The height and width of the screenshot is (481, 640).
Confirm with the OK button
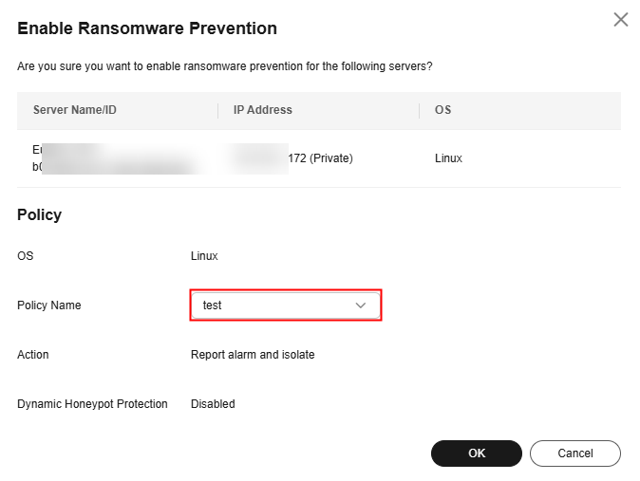click(477, 453)
